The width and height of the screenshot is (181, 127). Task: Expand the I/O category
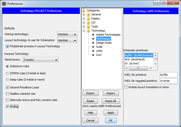pos(84,22)
